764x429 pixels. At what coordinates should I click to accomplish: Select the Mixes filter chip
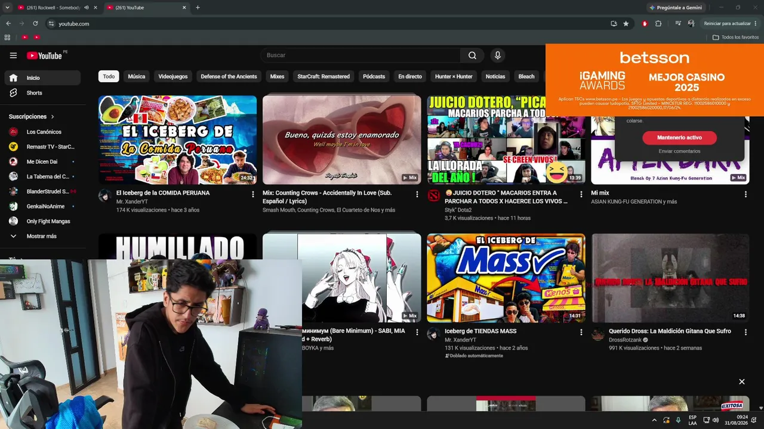pos(277,76)
